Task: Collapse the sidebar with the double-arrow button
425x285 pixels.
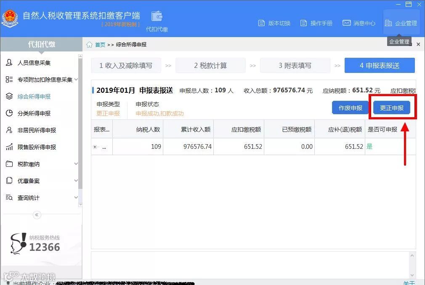Action: point(37,215)
